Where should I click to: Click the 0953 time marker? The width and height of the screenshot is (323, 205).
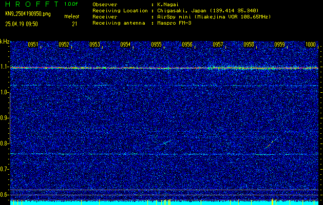pos(95,45)
